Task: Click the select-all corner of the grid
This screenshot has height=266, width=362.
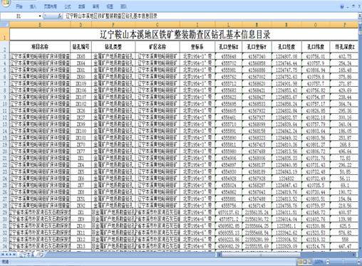Action: tap(4, 24)
